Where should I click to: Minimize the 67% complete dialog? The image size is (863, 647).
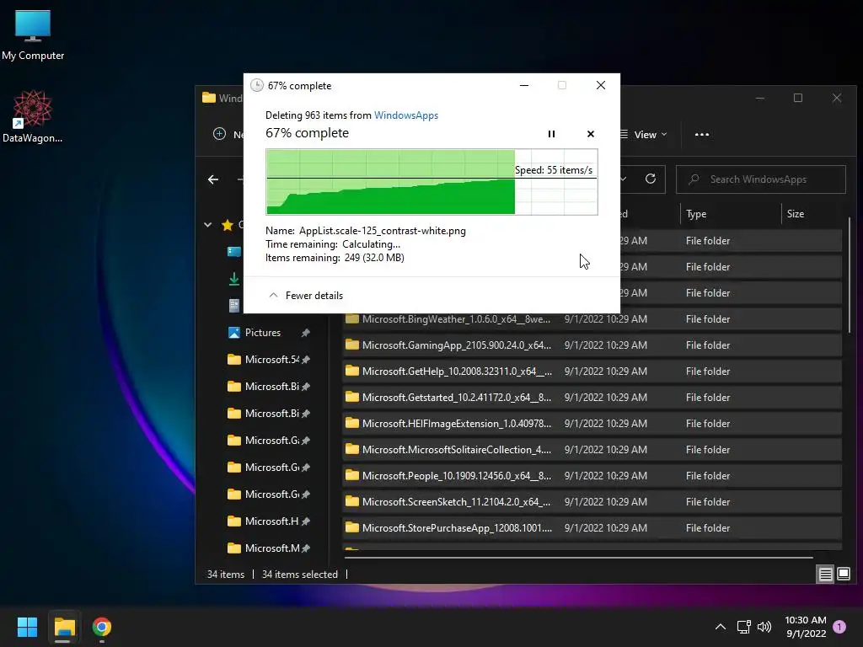(524, 85)
